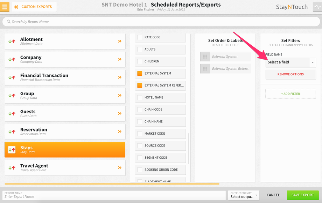The image size is (322, 203).
Task: Click Save Export button
Action: pyautogui.click(x=303, y=195)
